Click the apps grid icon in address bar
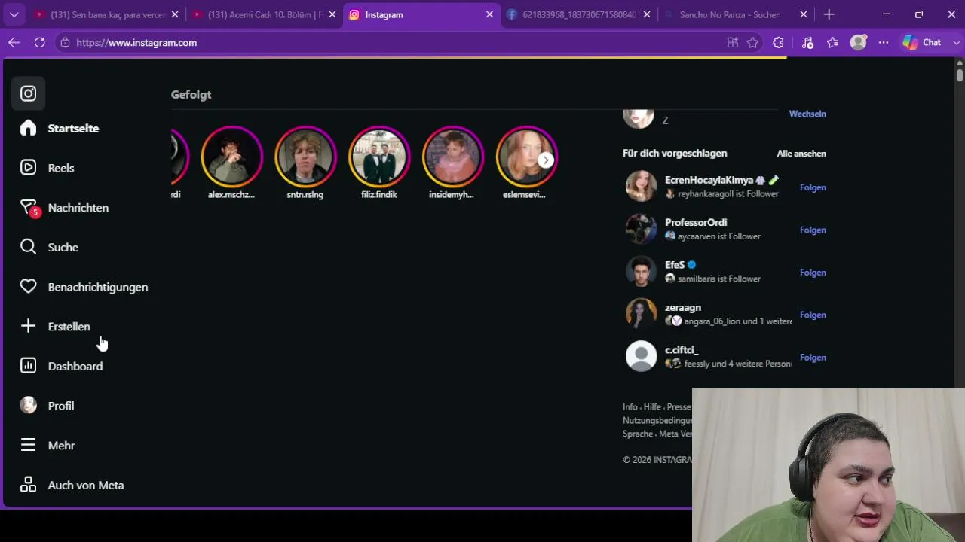This screenshot has height=542, width=965. pyautogui.click(x=732, y=43)
